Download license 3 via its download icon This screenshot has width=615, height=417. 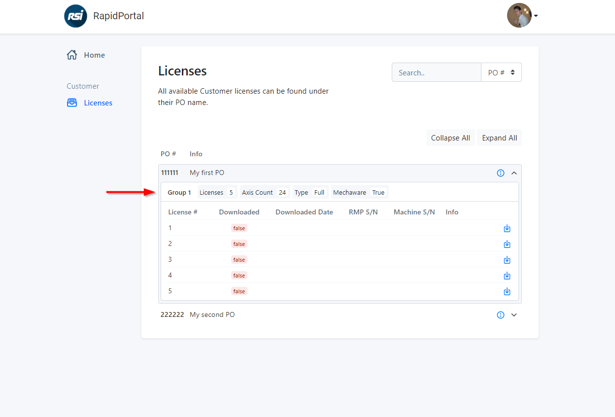pyautogui.click(x=507, y=260)
